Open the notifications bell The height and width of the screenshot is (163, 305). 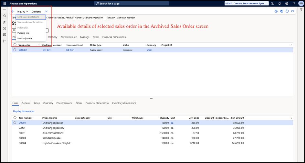coord(279,4)
